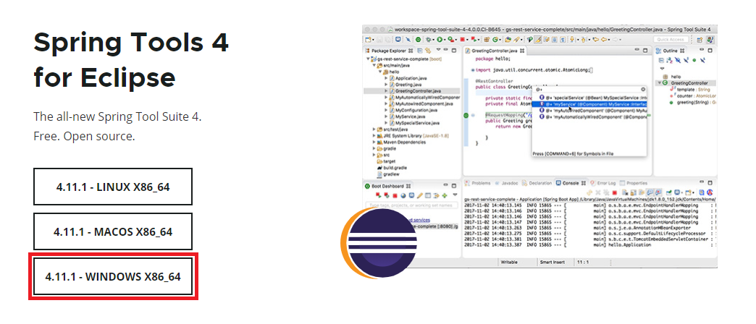This screenshot has height=324, width=756.
Task: Click the red Terminate square in the Console toolbar
Action: [x=615, y=192]
